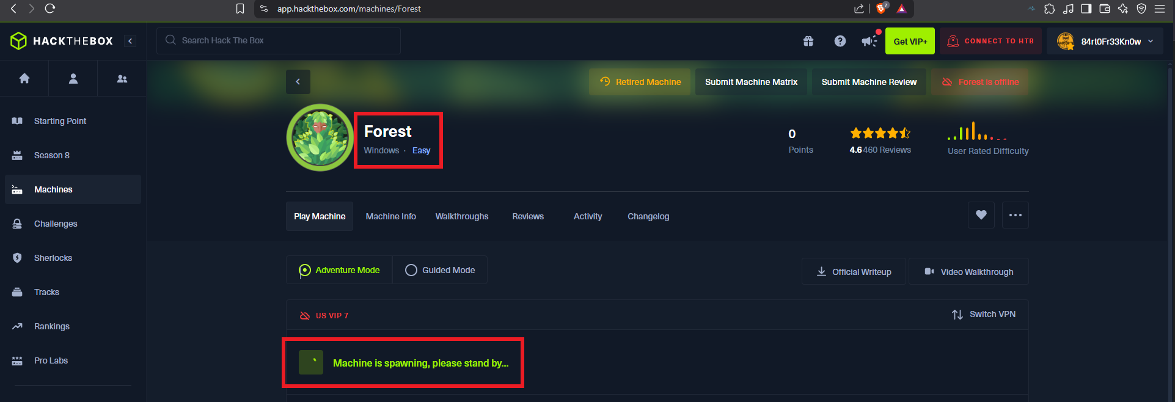The width and height of the screenshot is (1175, 402).
Task: Go back with the machine page back chevron
Action: tap(298, 82)
